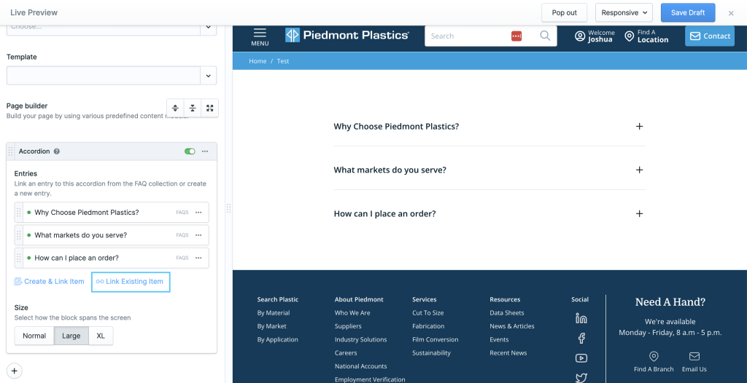Click the Link Existing Item link

[131, 282]
